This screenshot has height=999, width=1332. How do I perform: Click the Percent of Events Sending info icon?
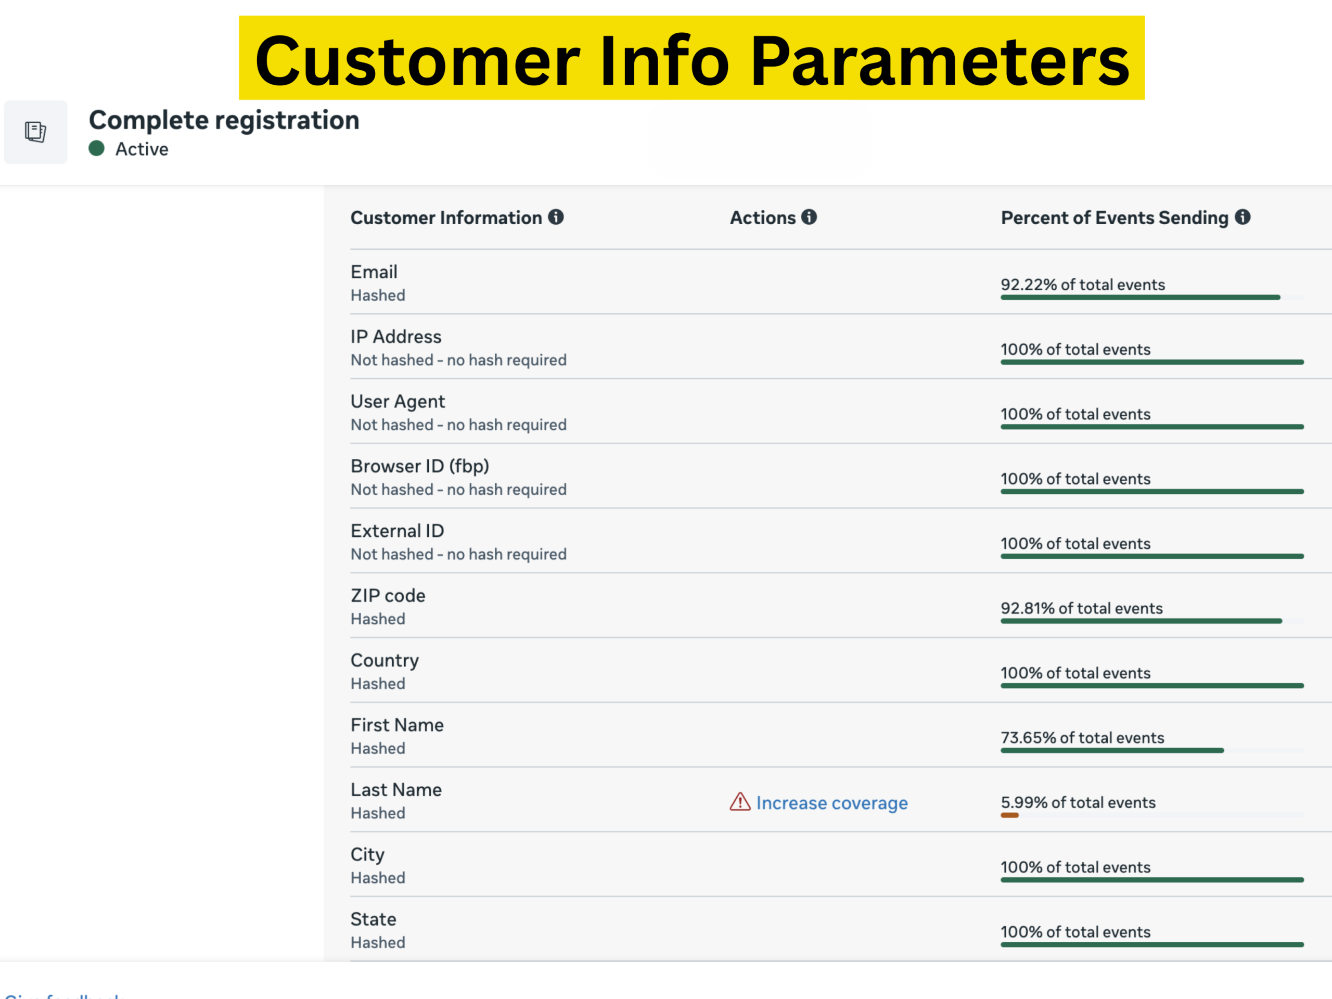tap(1243, 217)
